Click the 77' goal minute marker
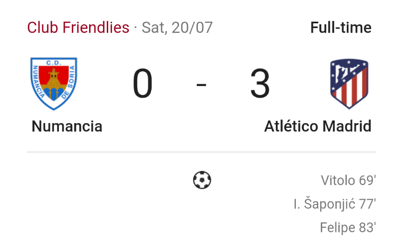Viewport: 403px width, 252px height. point(367,204)
